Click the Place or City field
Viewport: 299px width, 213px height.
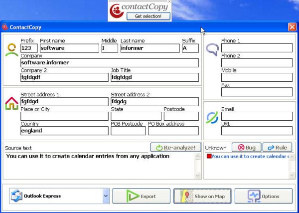coord(64,116)
